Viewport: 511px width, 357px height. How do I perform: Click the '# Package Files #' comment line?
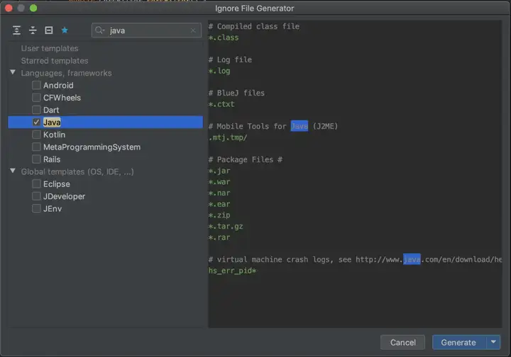pos(246,159)
